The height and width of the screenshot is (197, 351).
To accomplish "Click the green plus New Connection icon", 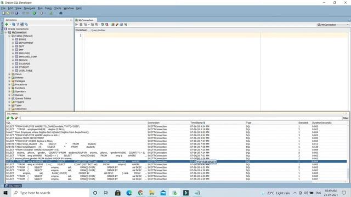I will 7,24.
